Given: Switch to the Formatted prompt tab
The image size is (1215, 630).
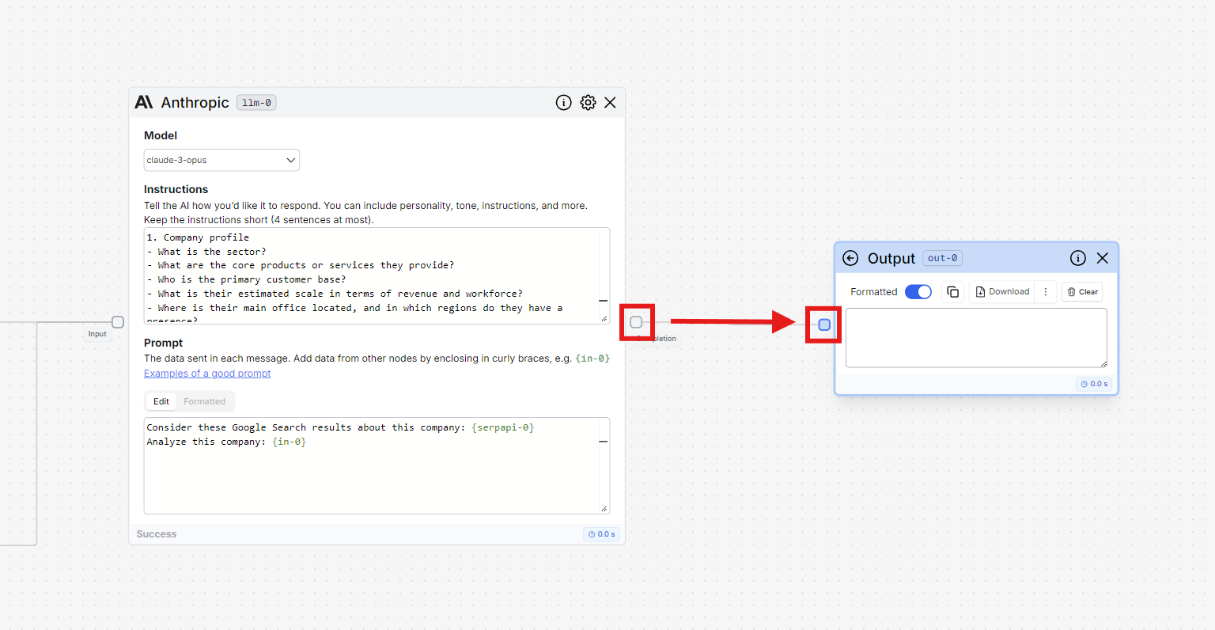Looking at the screenshot, I should (204, 401).
